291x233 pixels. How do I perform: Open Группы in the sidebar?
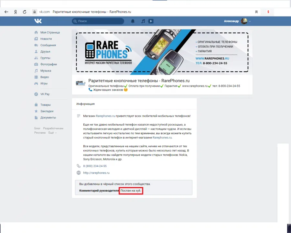pos(45,58)
